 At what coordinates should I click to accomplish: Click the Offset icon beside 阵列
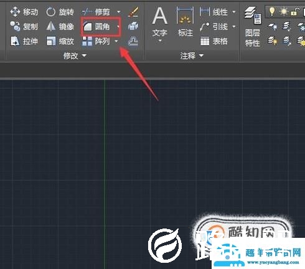point(133,41)
